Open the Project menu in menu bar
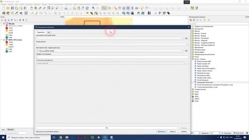The width and height of the screenshot is (249, 140). click(4, 4)
